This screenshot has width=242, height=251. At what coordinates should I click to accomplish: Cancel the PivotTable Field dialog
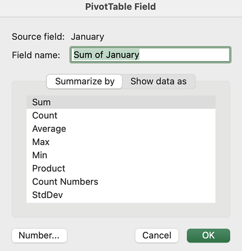(157, 235)
